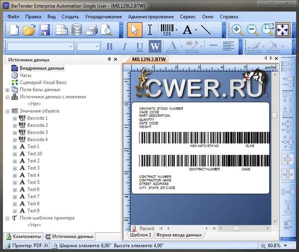Image resolution: width=299 pixels, height=252 pixels.
Task: Open the font name combo box
Action: (x=40, y=46)
